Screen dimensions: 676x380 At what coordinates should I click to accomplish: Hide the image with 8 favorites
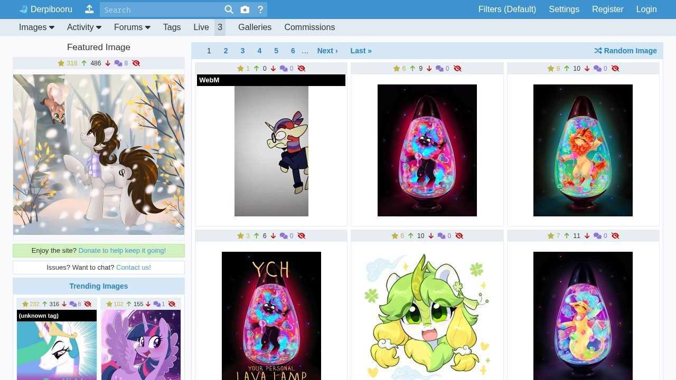615,69
